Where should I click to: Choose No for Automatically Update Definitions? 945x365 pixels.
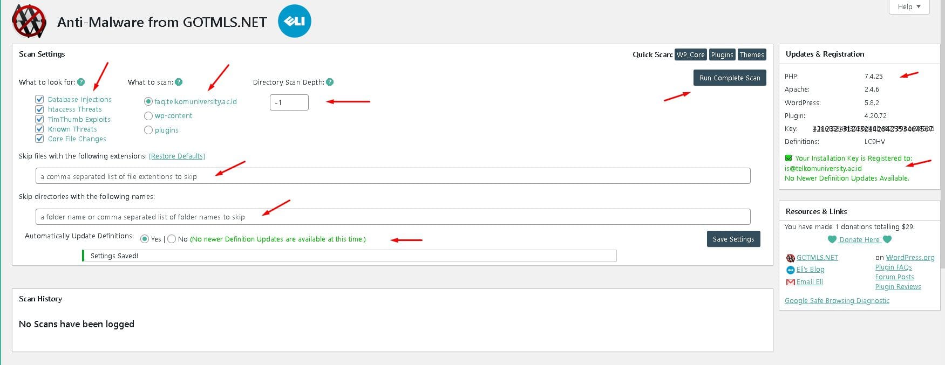point(172,239)
